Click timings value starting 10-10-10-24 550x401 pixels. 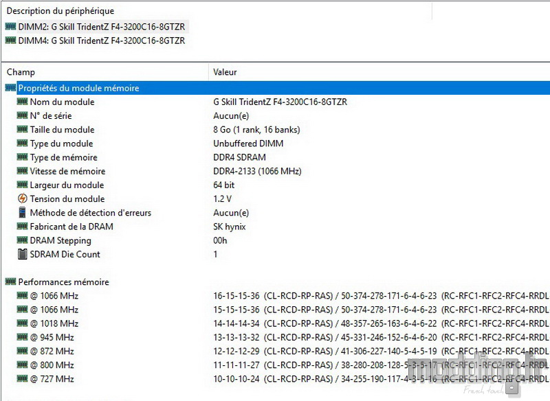pos(382,379)
